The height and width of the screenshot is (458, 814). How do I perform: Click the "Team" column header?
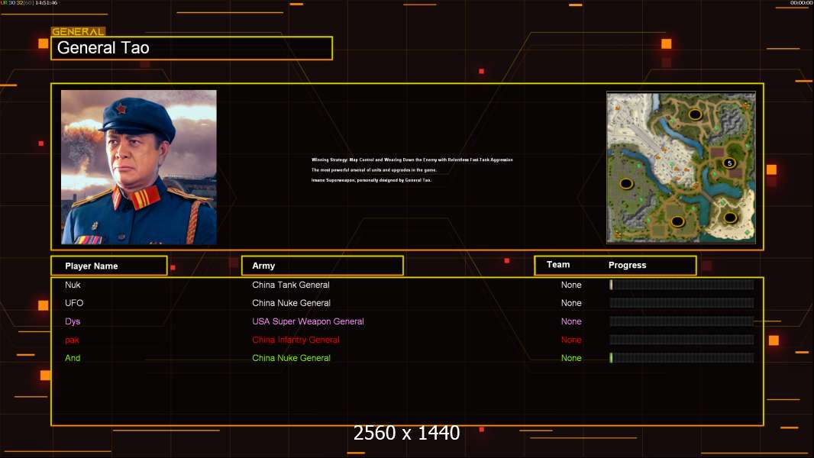[558, 265]
